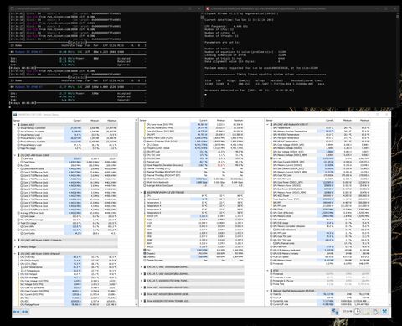Collapse the RTSS sensor group

[x=268, y=271]
